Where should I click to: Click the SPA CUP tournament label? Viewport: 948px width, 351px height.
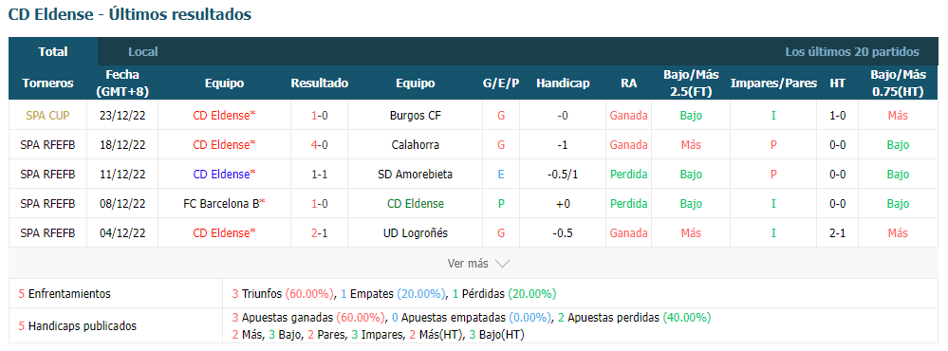[x=47, y=116]
